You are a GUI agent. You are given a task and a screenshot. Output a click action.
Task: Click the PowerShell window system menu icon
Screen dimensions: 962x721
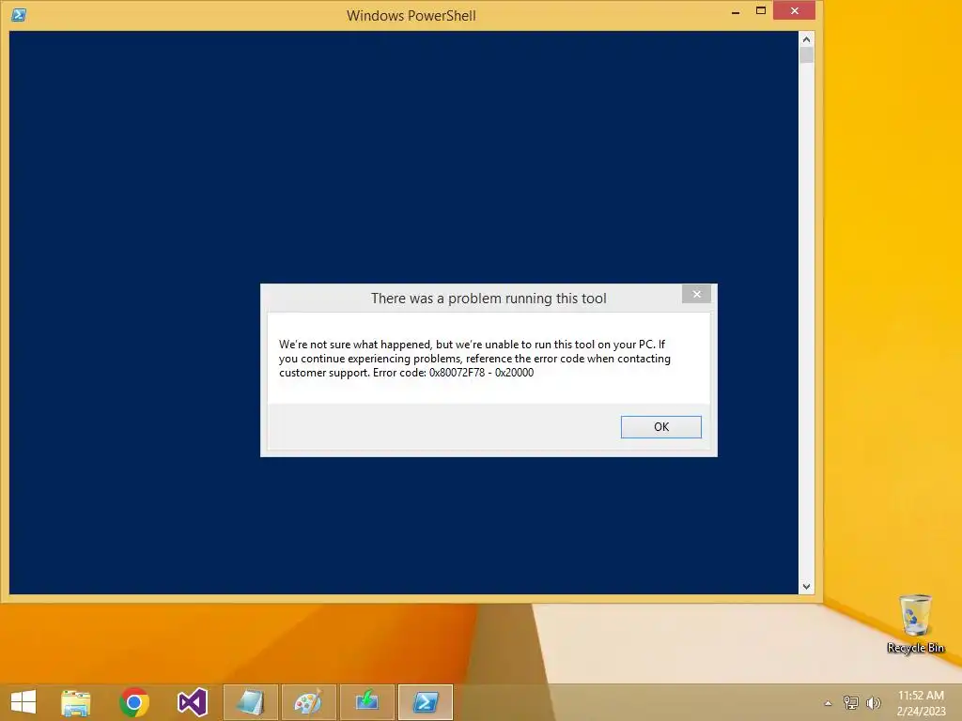pyautogui.click(x=19, y=15)
